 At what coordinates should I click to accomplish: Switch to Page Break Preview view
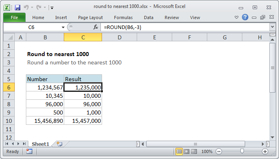click(194, 151)
